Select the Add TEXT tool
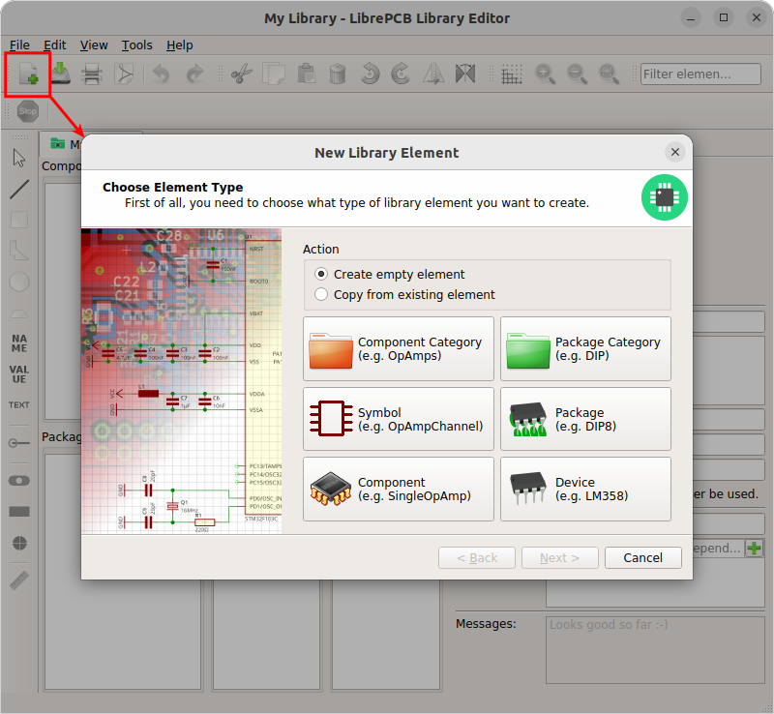The width and height of the screenshot is (774, 714). tap(19, 405)
